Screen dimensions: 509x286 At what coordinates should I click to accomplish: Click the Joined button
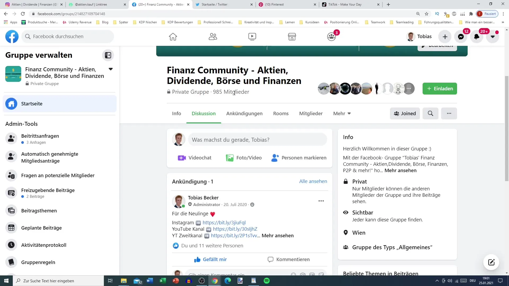tap(405, 113)
